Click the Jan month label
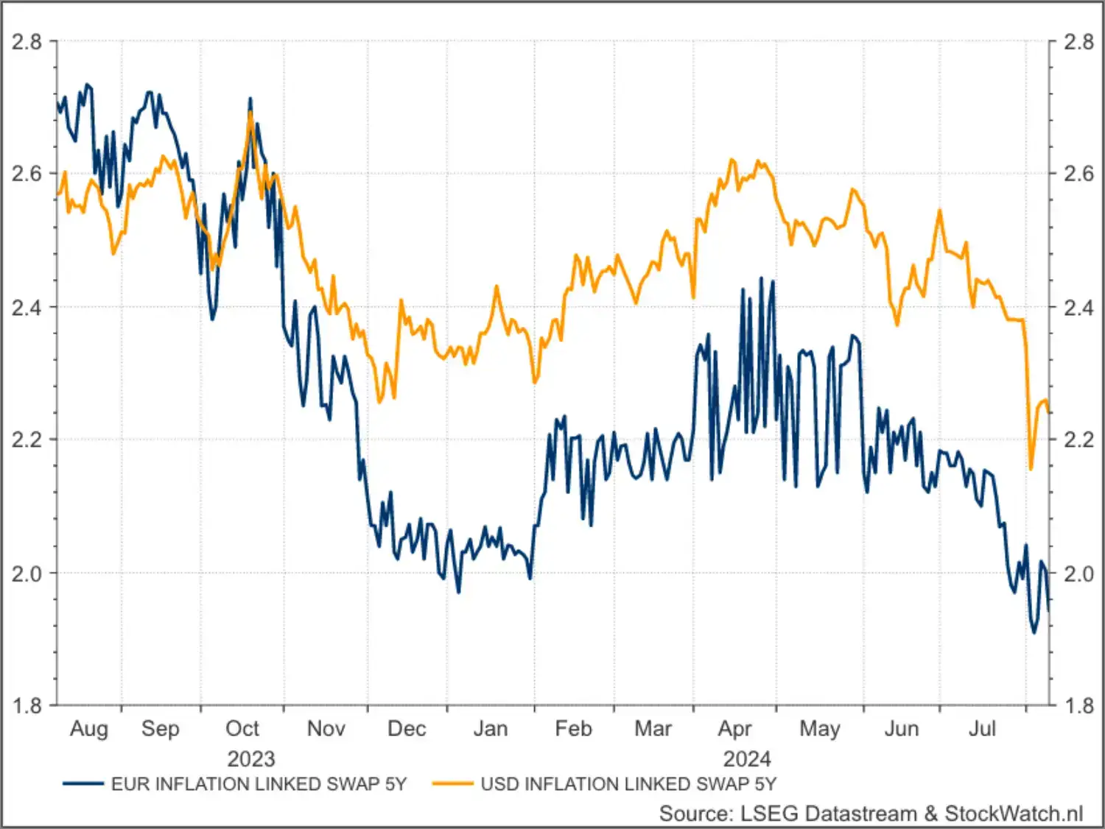The image size is (1105, 829). 490,728
